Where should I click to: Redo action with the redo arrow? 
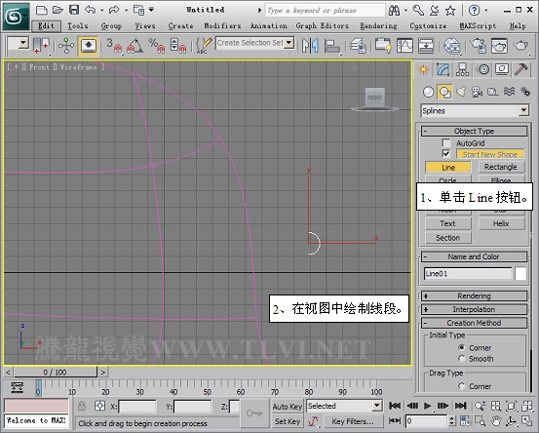(114, 10)
